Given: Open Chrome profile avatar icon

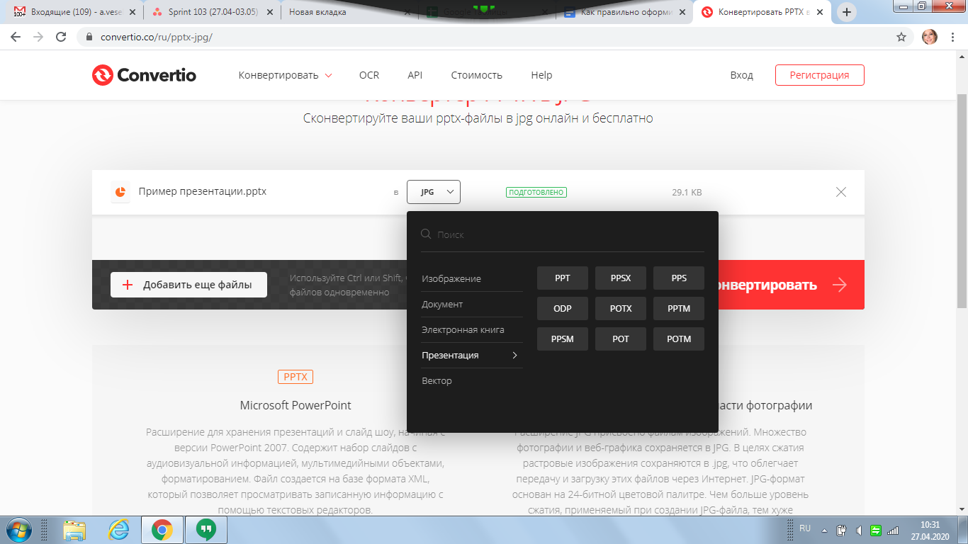Looking at the screenshot, I should click(929, 37).
